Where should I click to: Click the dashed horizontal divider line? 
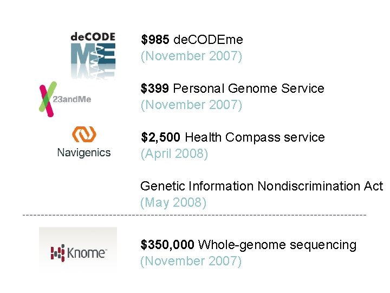(x=195, y=215)
